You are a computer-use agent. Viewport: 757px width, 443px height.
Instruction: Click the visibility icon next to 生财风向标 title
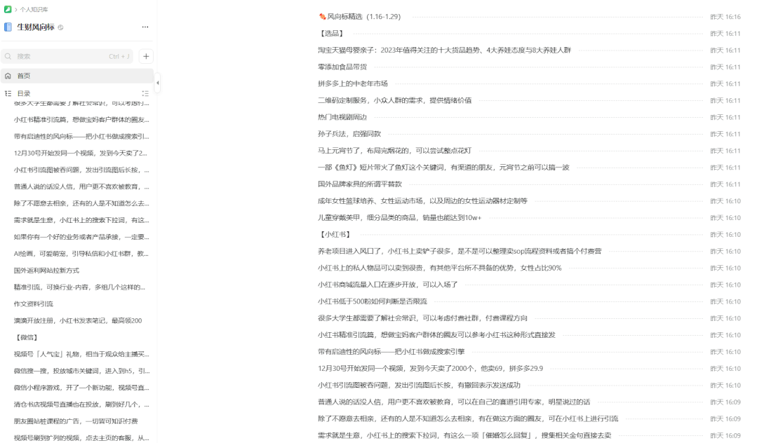61,27
